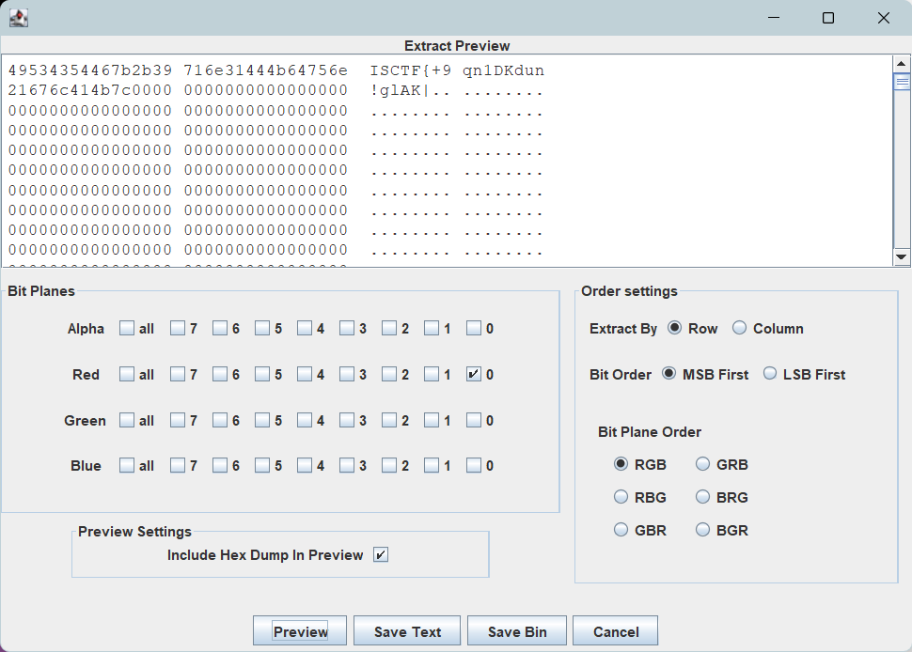Image resolution: width=912 pixels, height=652 pixels.
Task: Click the Preview button
Action: point(300,631)
